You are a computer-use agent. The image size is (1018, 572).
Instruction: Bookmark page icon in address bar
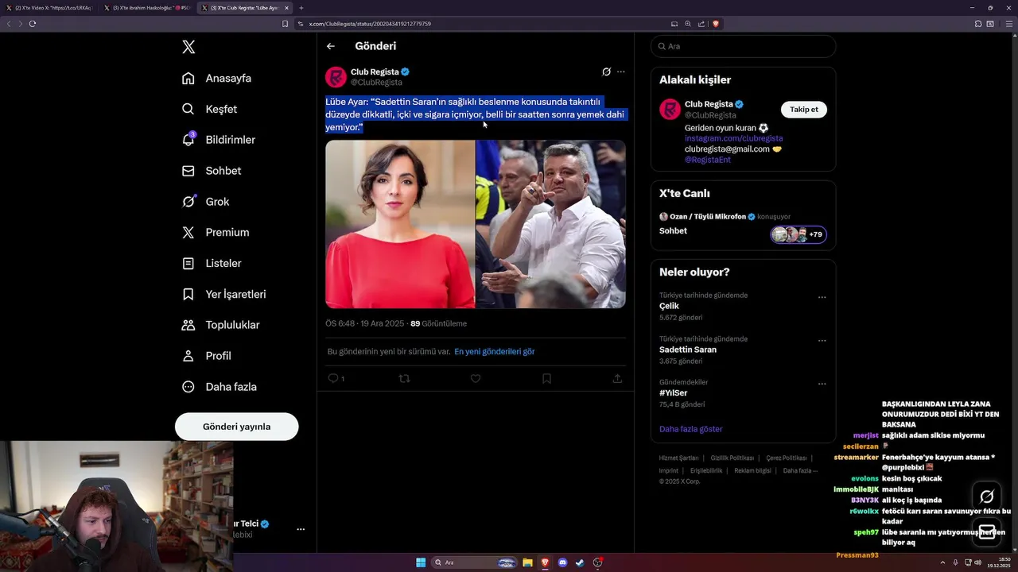pos(286,24)
